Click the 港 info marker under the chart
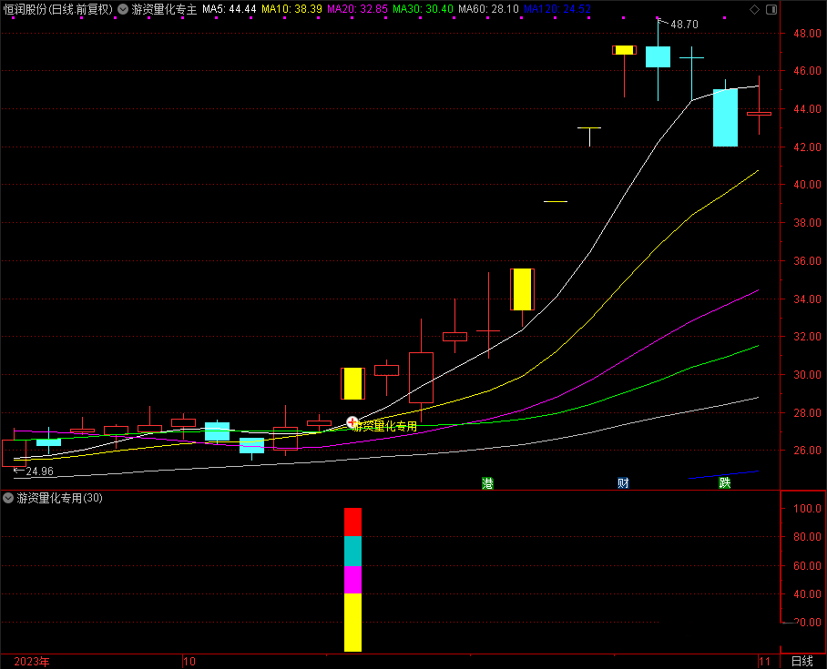 pos(487,483)
